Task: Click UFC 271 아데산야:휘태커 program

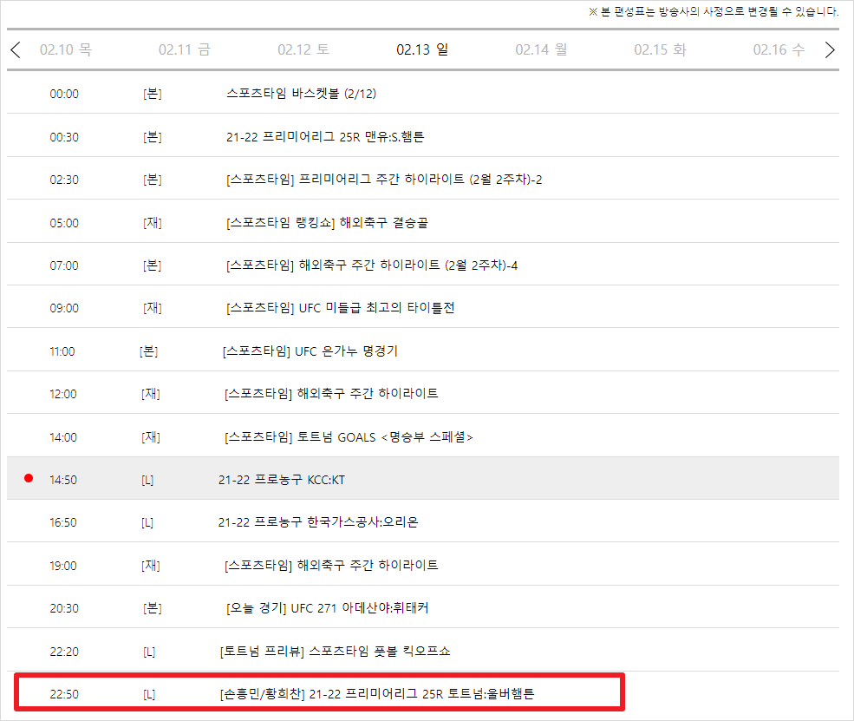Action: [x=328, y=607]
